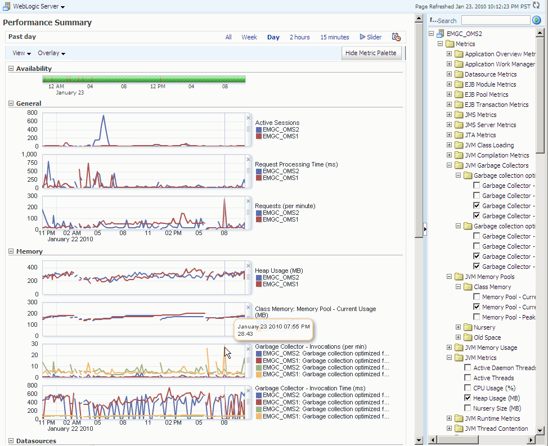Screen dimensions: 548x446
Task: Check the Active Daemon Threads metric
Action: pos(468,367)
